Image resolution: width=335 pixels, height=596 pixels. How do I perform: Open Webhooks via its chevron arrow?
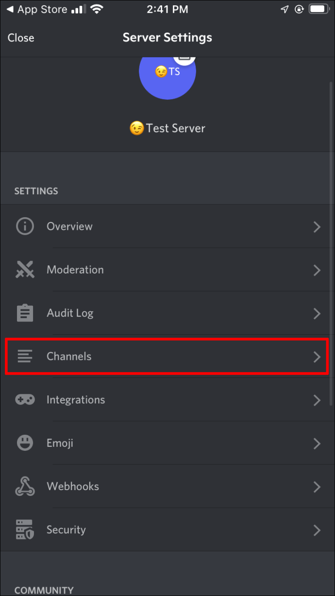(x=317, y=486)
